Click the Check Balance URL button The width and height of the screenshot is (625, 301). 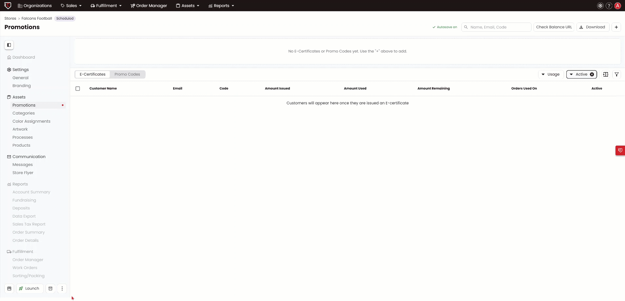554,27
